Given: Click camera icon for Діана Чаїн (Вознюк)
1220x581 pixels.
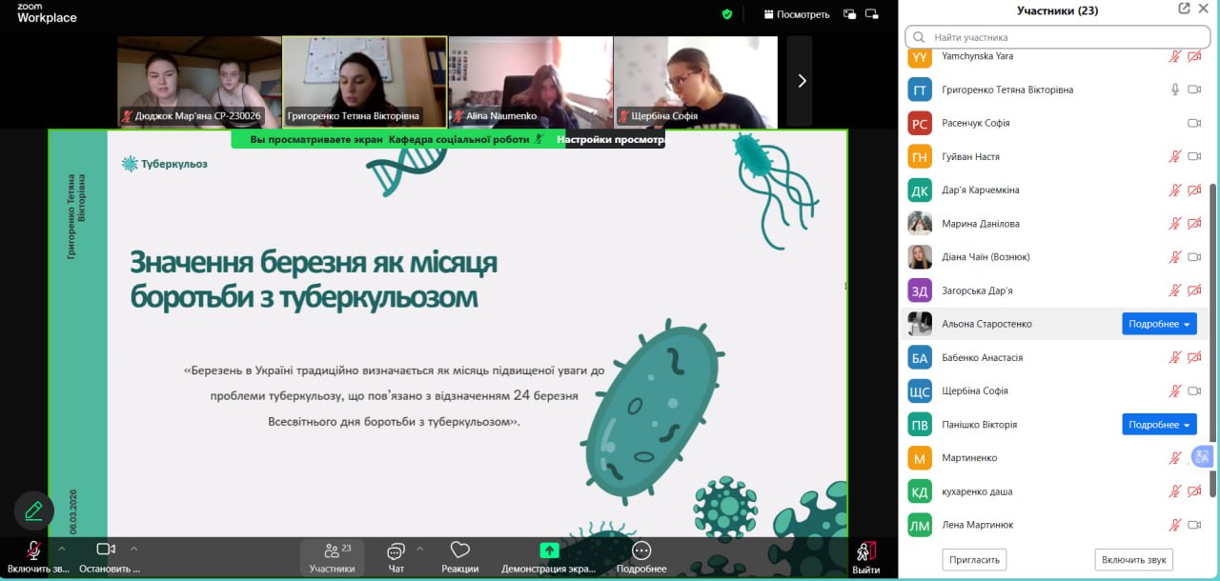Looking at the screenshot, I should 1194,257.
